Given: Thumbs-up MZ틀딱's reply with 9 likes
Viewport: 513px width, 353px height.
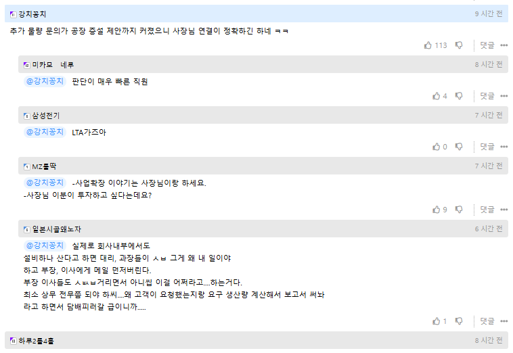Looking at the screenshot, I should pos(436,210).
